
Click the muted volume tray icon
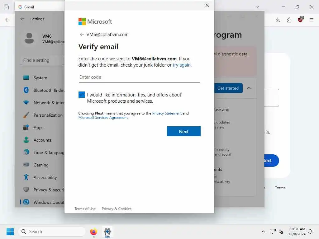(281, 232)
